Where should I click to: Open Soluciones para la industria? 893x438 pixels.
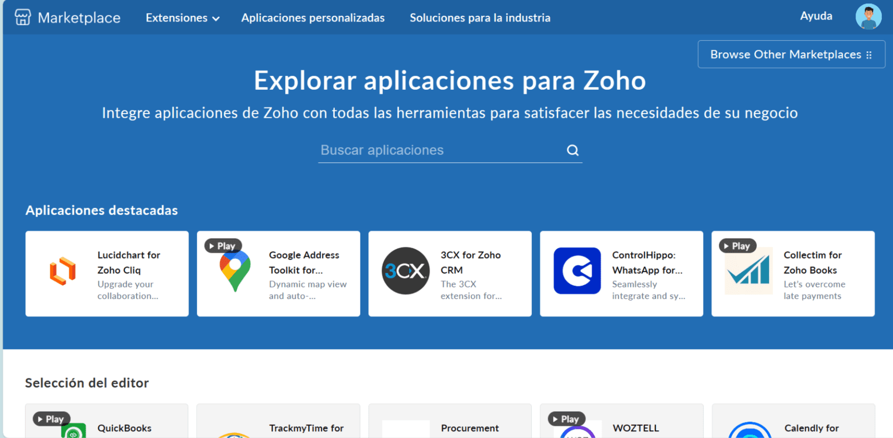(480, 18)
